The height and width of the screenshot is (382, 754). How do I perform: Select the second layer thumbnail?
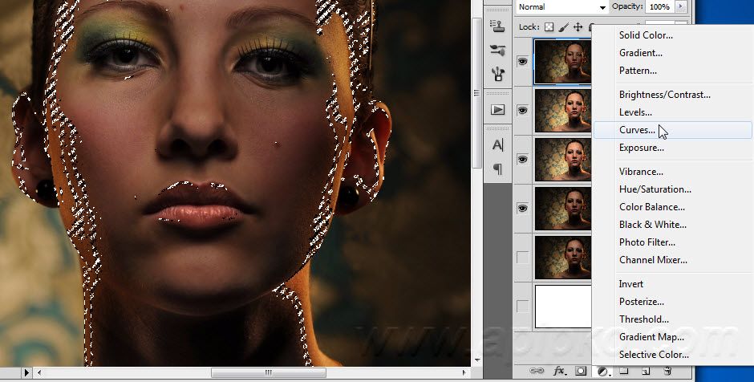point(562,111)
